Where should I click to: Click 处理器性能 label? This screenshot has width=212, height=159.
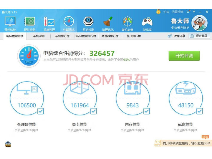click(x=26, y=124)
